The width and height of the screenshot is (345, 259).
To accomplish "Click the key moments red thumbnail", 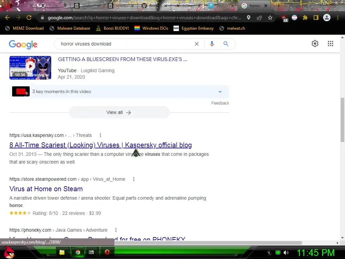I will point(21,91).
